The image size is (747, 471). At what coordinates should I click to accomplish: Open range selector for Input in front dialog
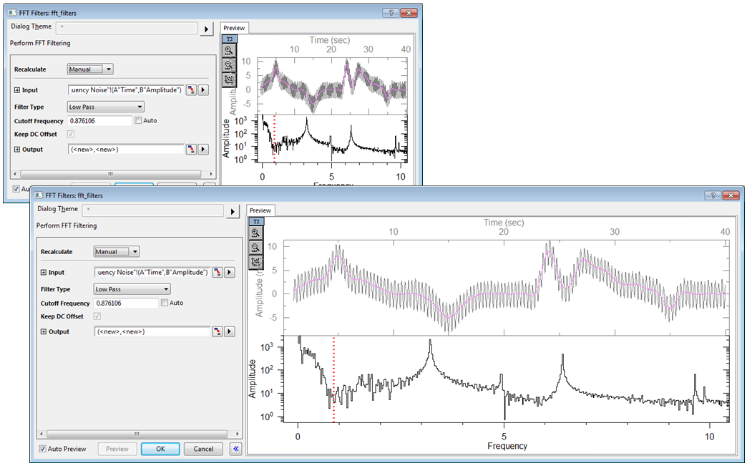point(218,273)
